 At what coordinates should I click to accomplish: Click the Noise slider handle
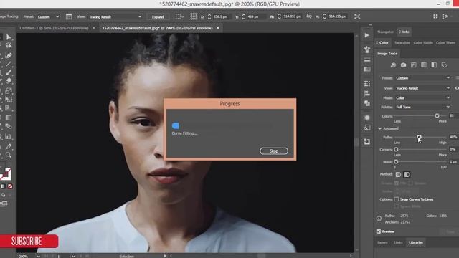click(x=396, y=161)
